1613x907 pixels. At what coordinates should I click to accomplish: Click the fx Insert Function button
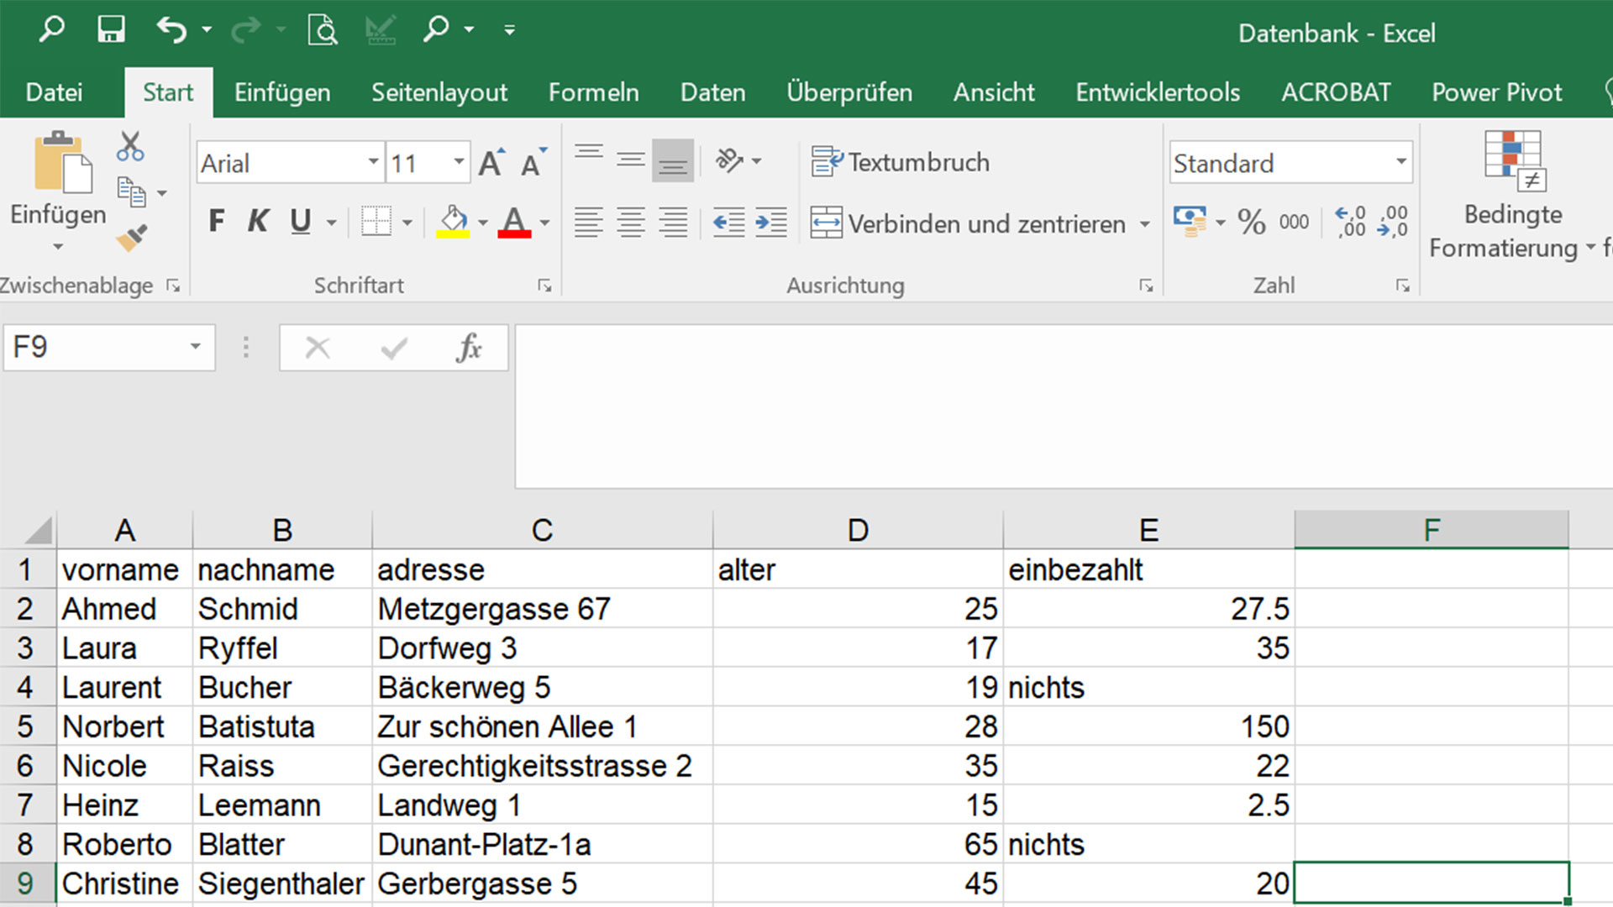tap(470, 347)
